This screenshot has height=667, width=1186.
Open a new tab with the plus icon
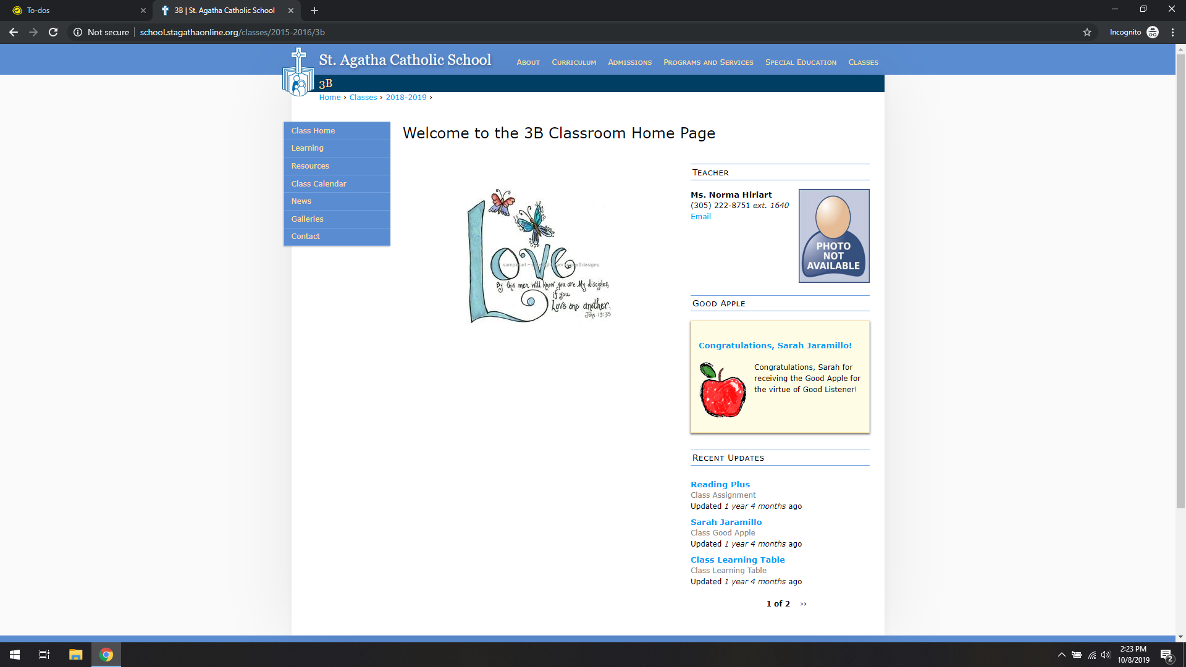point(314,10)
